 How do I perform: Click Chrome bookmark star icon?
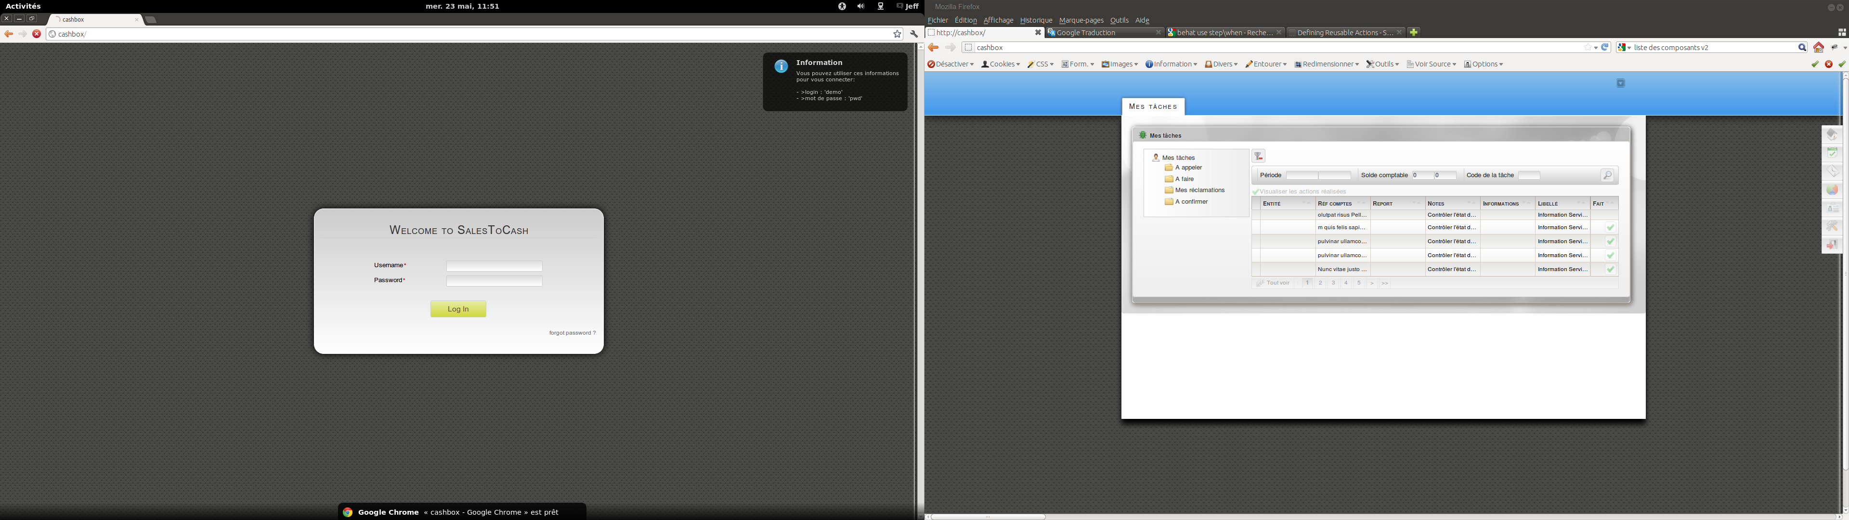897,35
